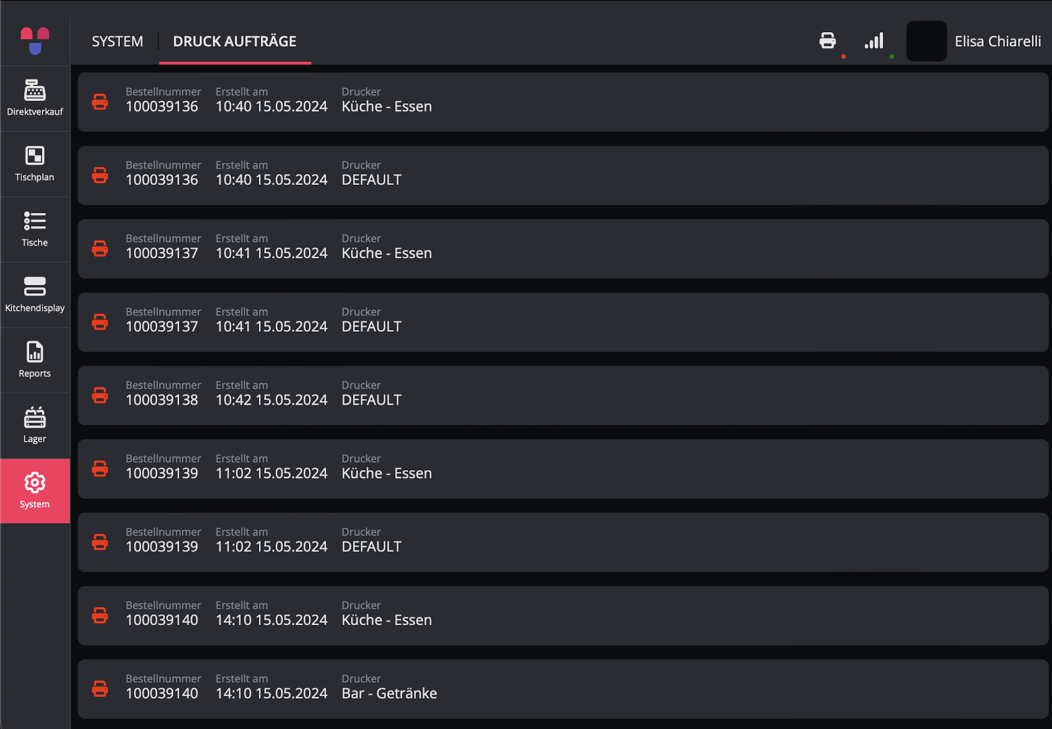Viewport: 1052px width, 729px height.
Task: Click the printer status icon in header
Action: point(827,41)
